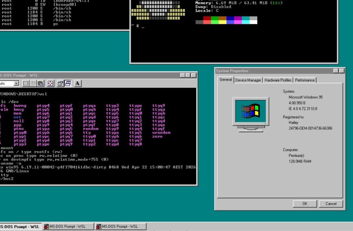Image resolution: width=353 pixels, height=231 pixels.
Task: Click the registered name 'Hailey'
Action: click(293, 122)
